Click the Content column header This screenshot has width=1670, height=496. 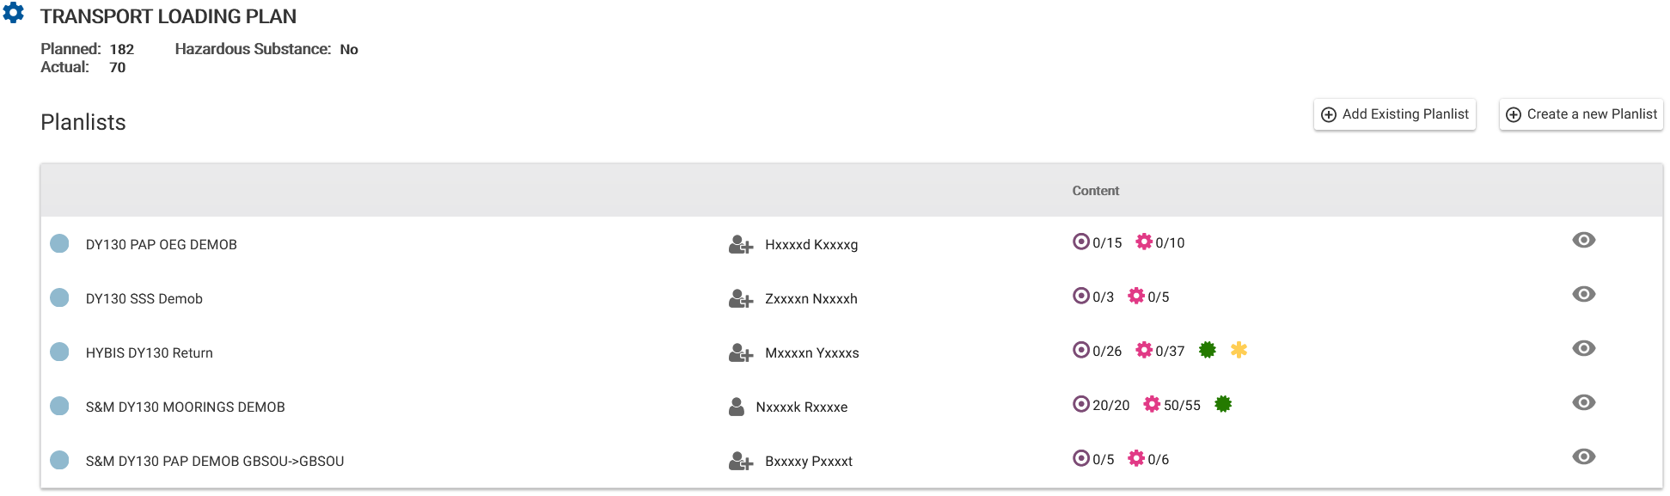[x=1095, y=191]
